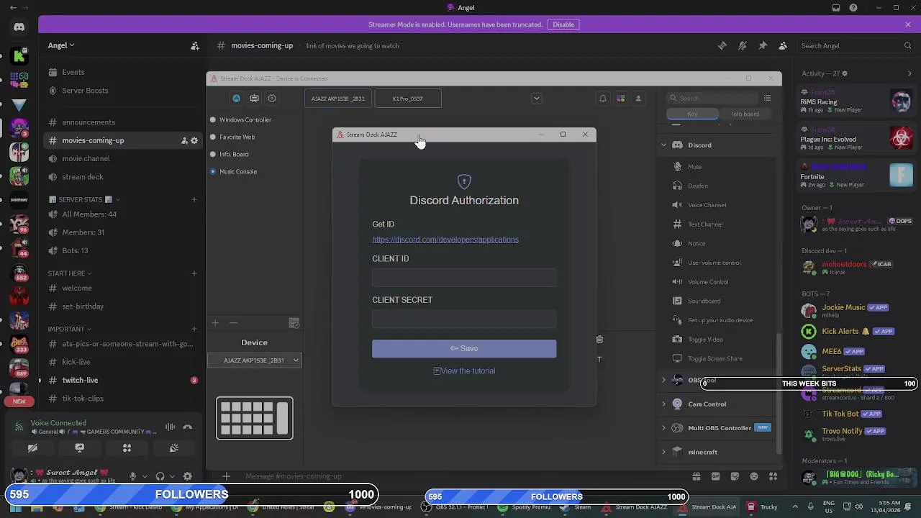Open Threads icon in channel header
Image resolution: width=921 pixels, height=518 pixels.
(x=722, y=45)
